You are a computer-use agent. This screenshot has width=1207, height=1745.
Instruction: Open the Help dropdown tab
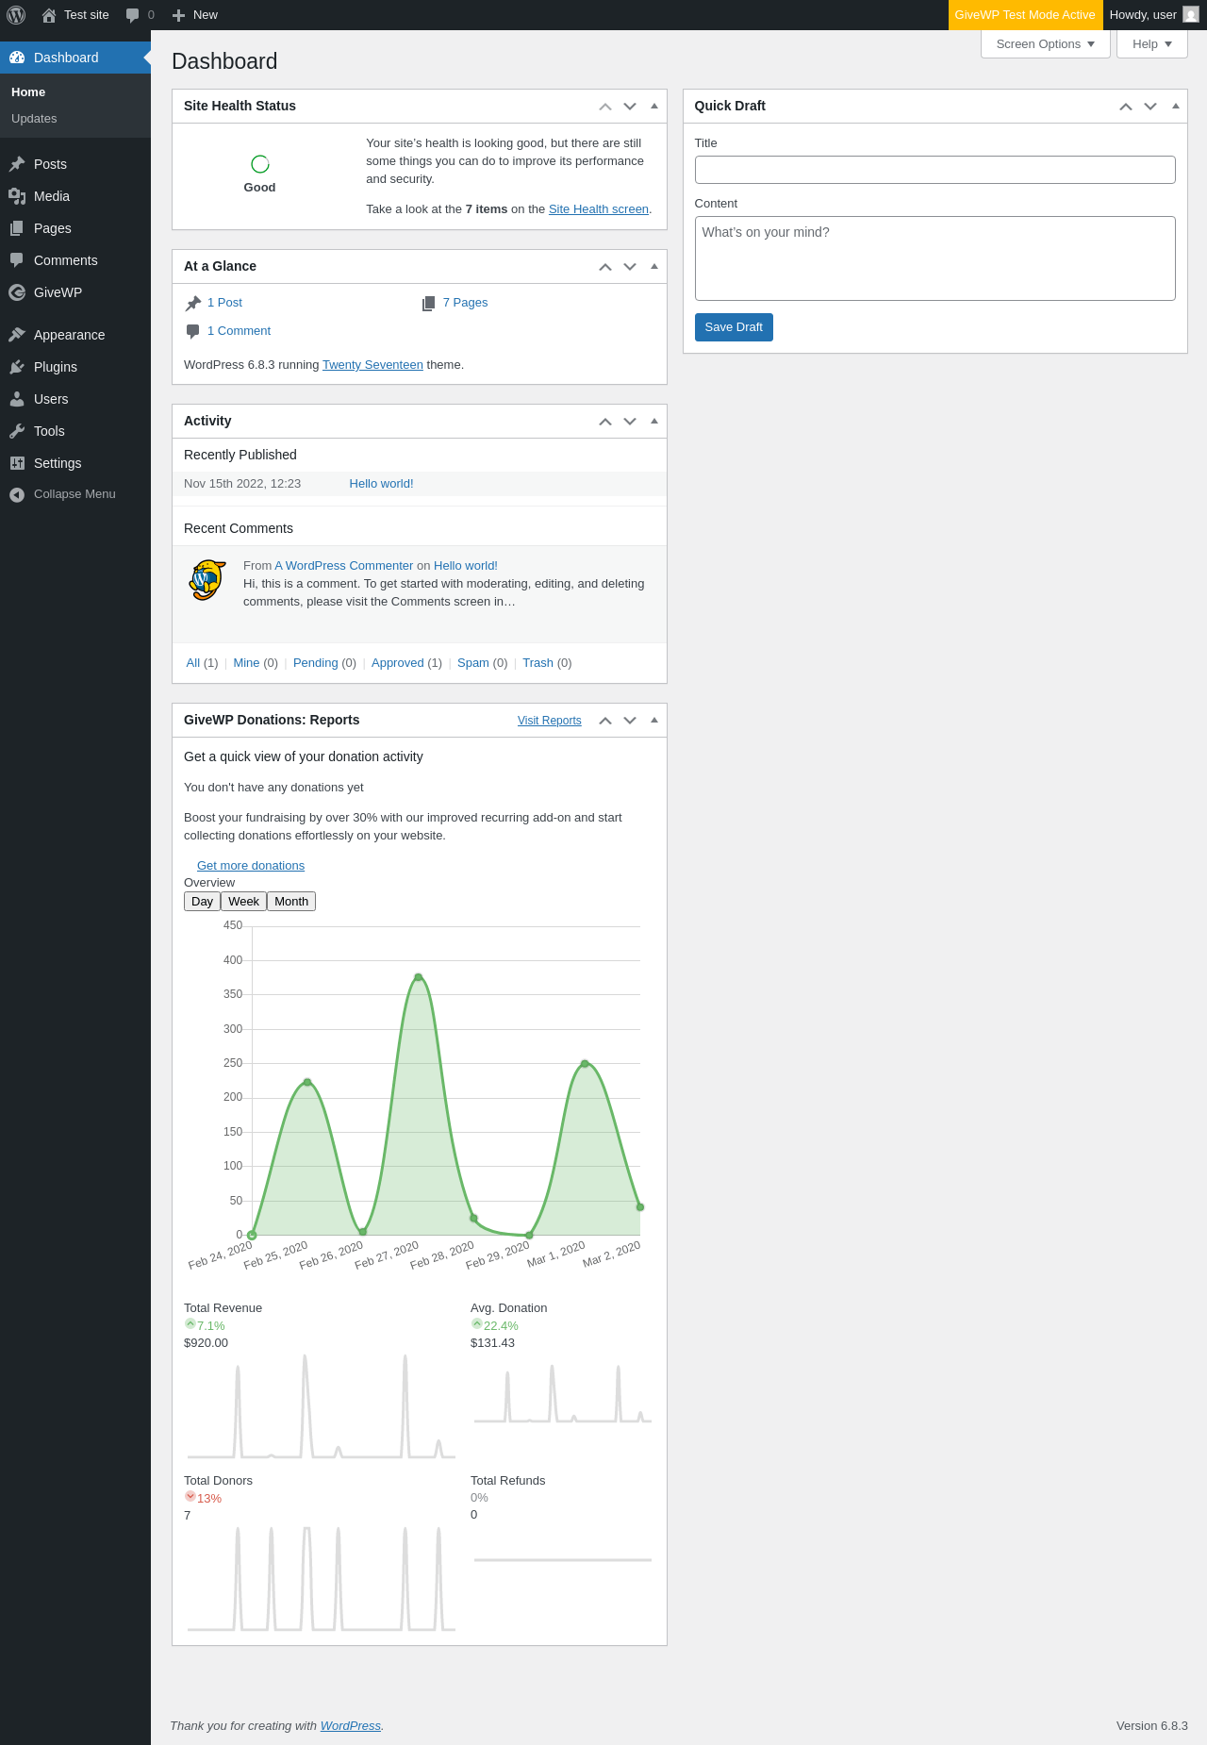click(1151, 44)
